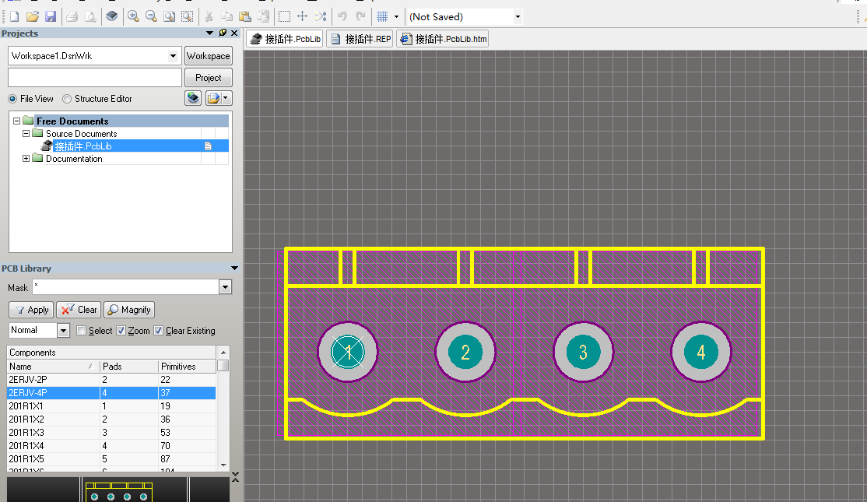Screen dimensions: 867x502
Task: Click the Workspace button
Action: tap(208, 56)
